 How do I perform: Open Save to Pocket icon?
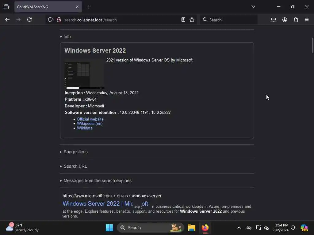[x=274, y=20]
